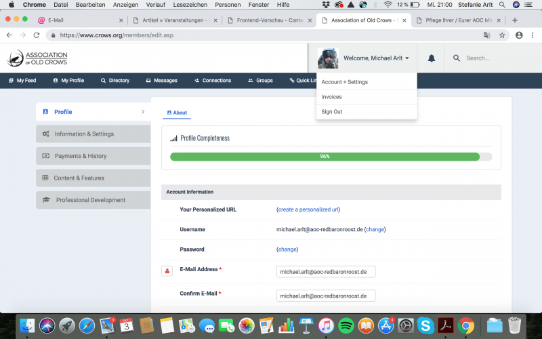This screenshot has height=339, width=542.
Task: Expand the Profile sidebar chevron
Action: point(143,112)
